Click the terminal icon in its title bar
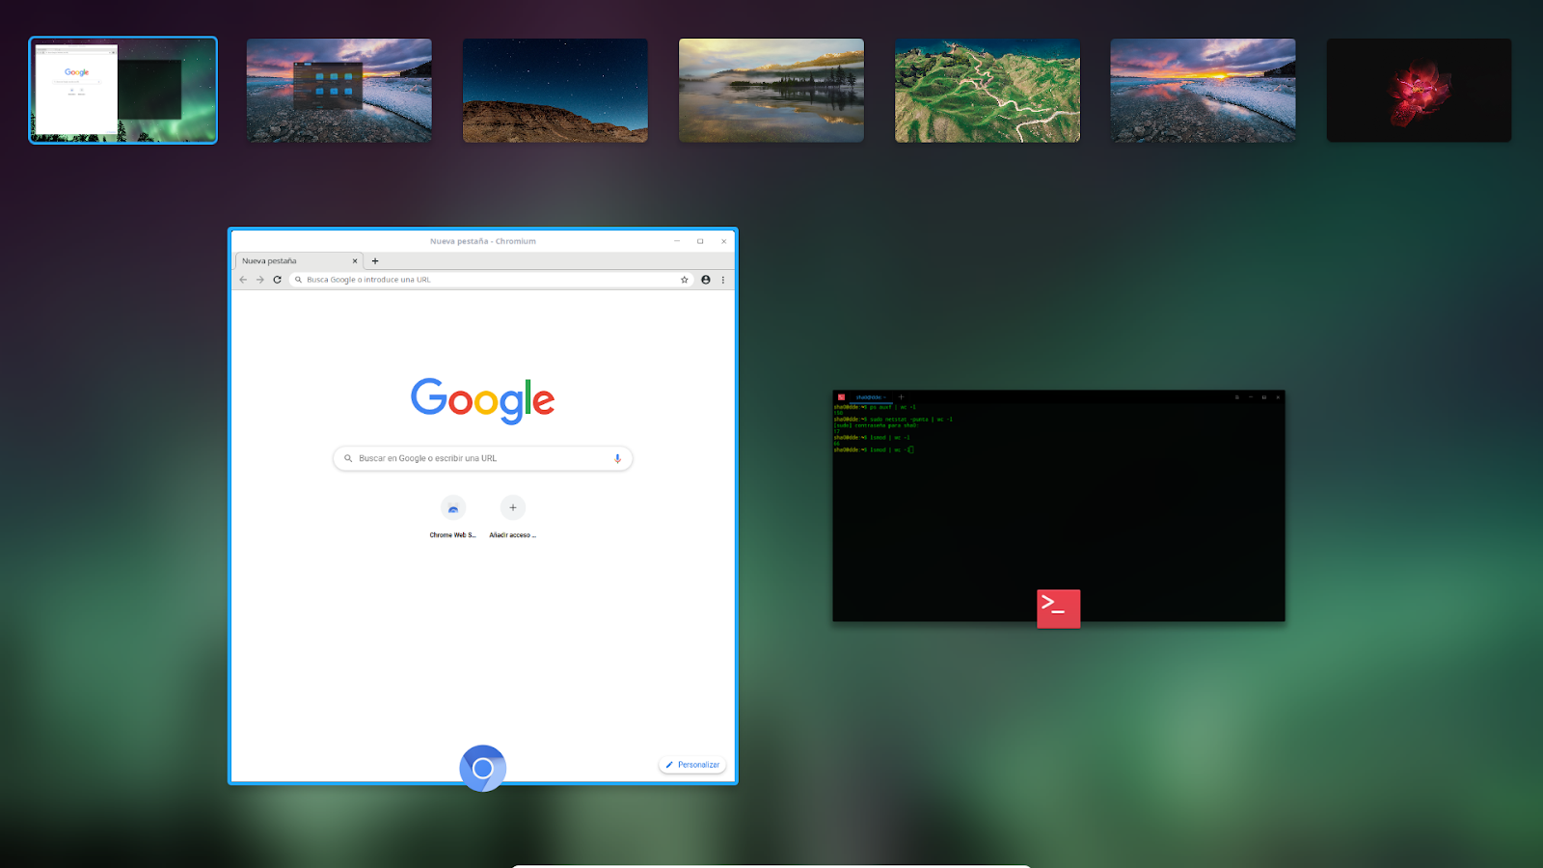1543x868 pixels. (841, 396)
